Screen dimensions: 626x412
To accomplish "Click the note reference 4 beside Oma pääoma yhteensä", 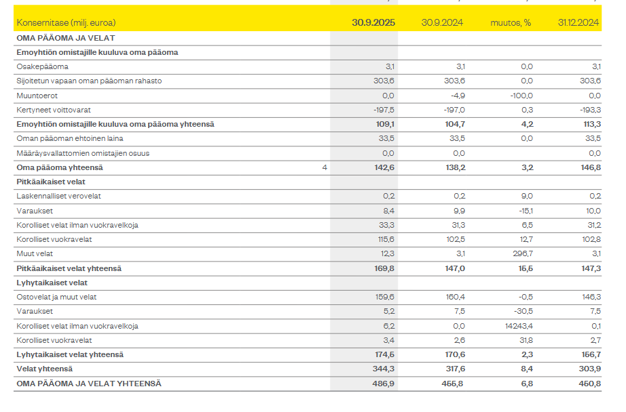I will (324, 167).
